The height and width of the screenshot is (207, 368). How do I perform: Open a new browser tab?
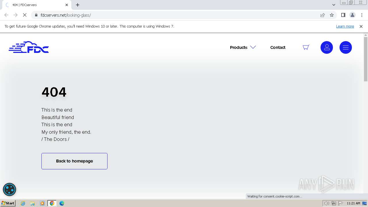pos(78,5)
